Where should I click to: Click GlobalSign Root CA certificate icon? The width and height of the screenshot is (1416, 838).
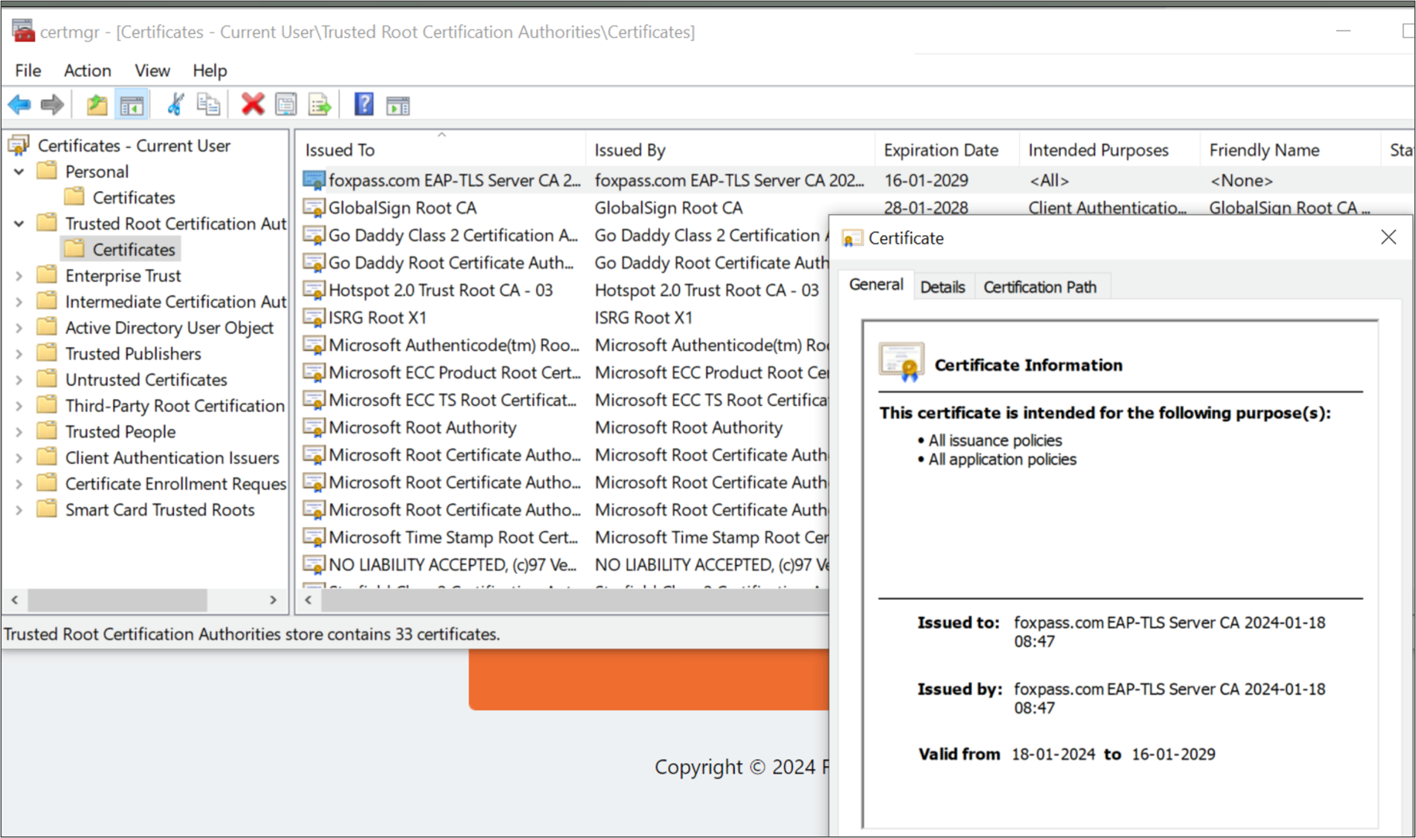(314, 208)
